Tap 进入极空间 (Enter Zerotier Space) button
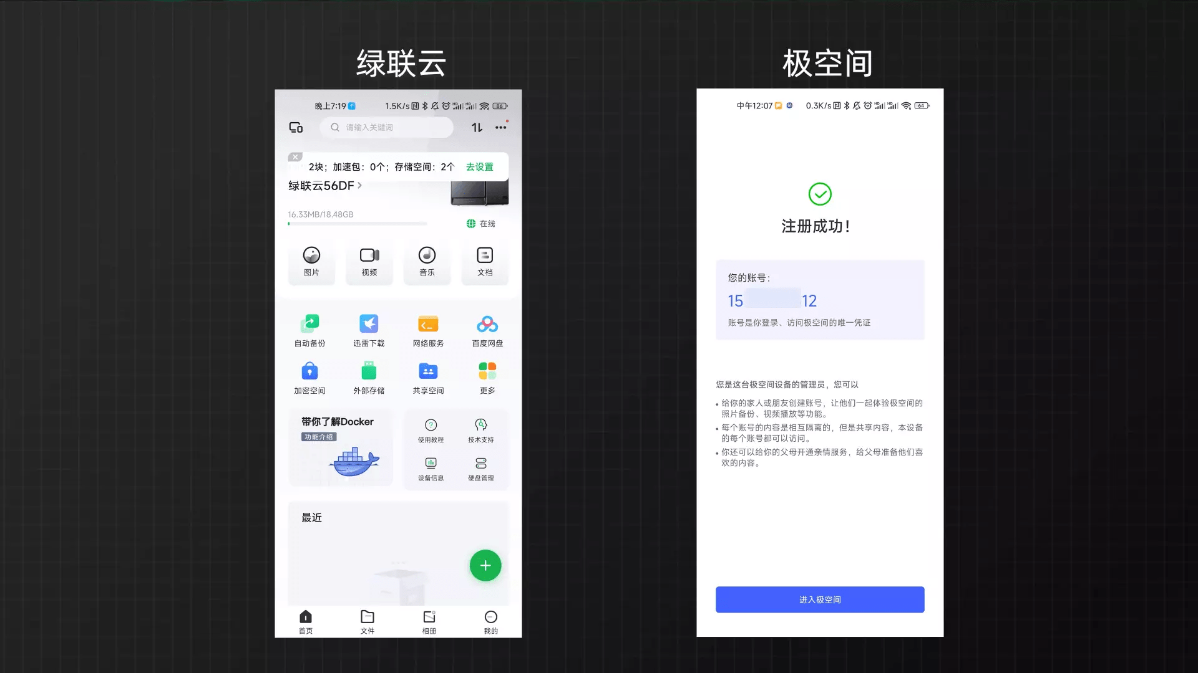Image resolution: width=1198 pixels, height=673 pixels. click(x=819, y=599)
